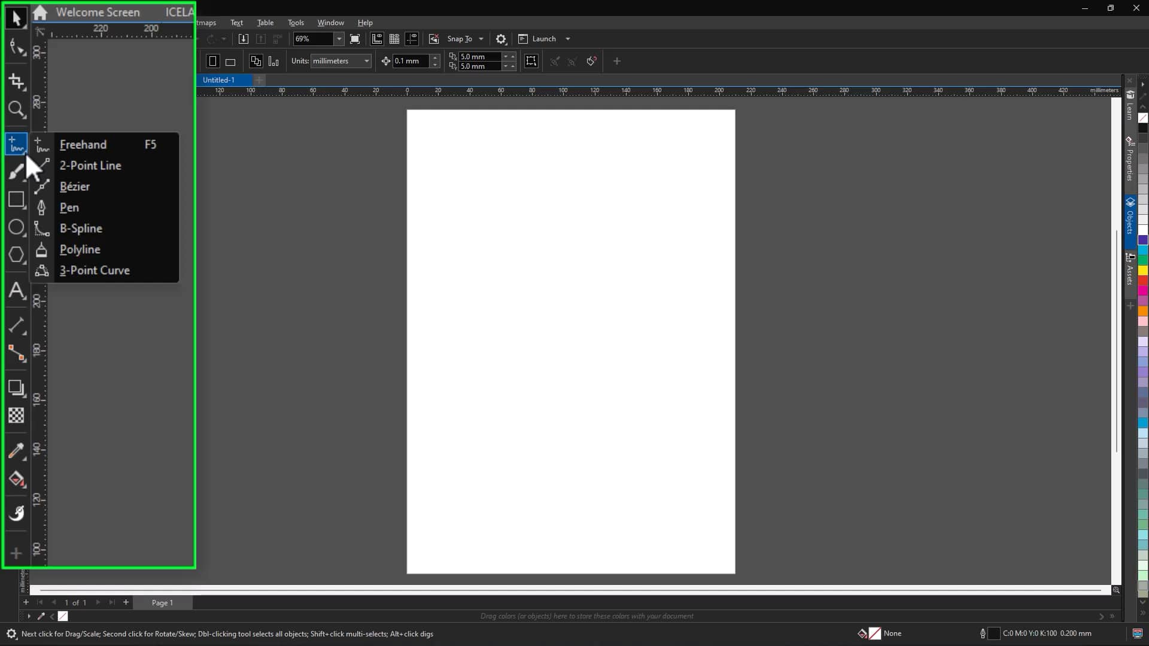Select the Text tool
Image resolution: width=1149 pixels, height=646 pixels.
click(16, 291)
